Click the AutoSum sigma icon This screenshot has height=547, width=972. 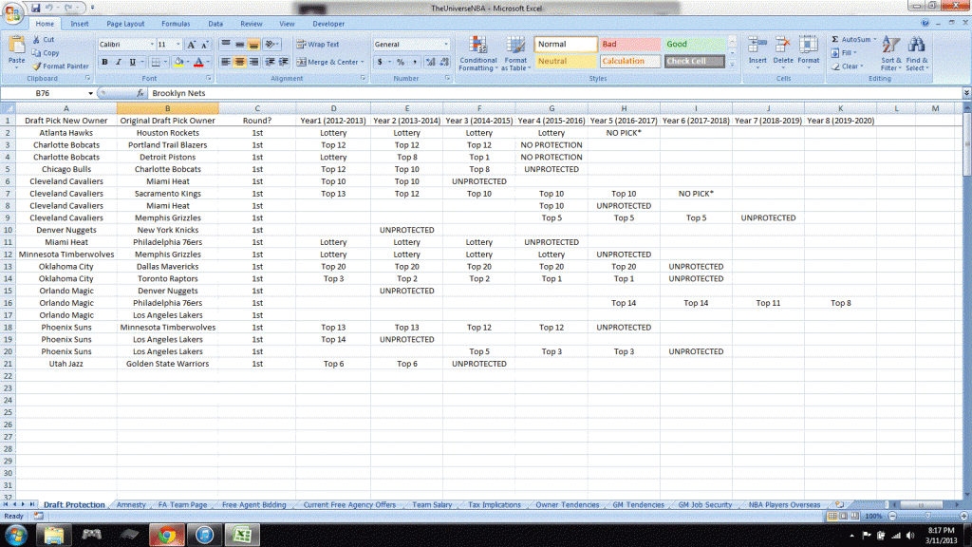point(835,40)
